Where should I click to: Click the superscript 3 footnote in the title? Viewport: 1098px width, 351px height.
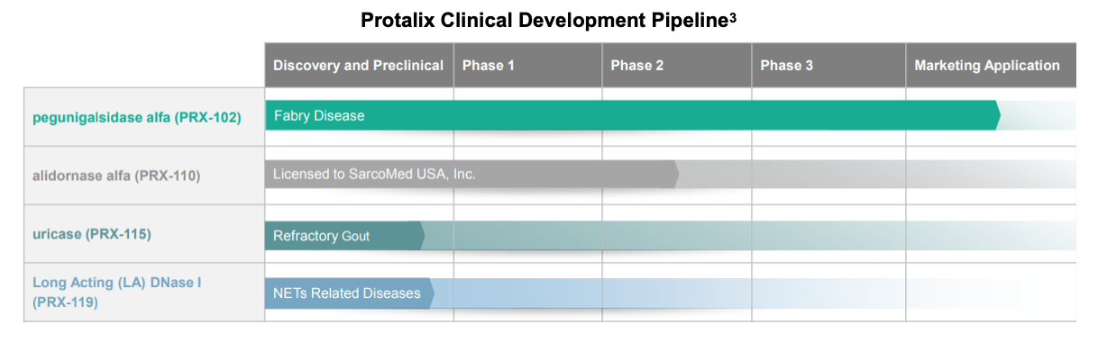click(734, 17)
